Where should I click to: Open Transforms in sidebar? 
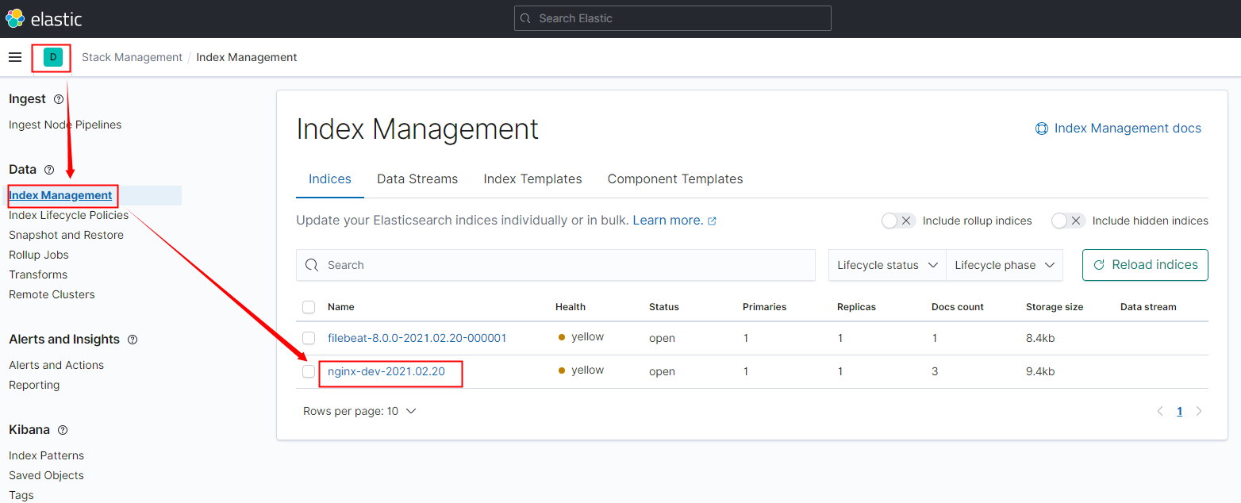(38, 275)
